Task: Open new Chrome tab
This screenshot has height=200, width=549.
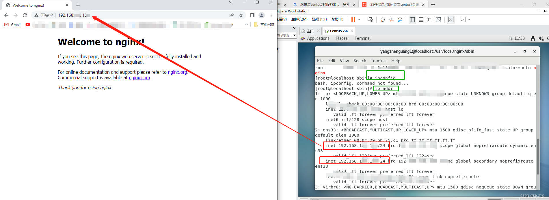Action: [78, 5]
